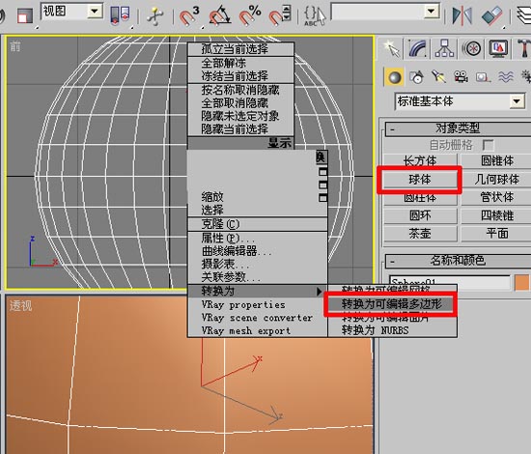Click the 长方体 button

(x=420, y=160)
